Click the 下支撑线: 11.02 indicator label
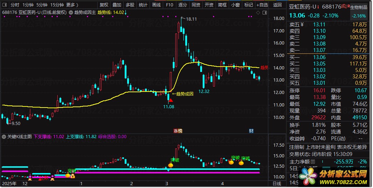Viewport: 373px width, 188px height. point(49,137)
